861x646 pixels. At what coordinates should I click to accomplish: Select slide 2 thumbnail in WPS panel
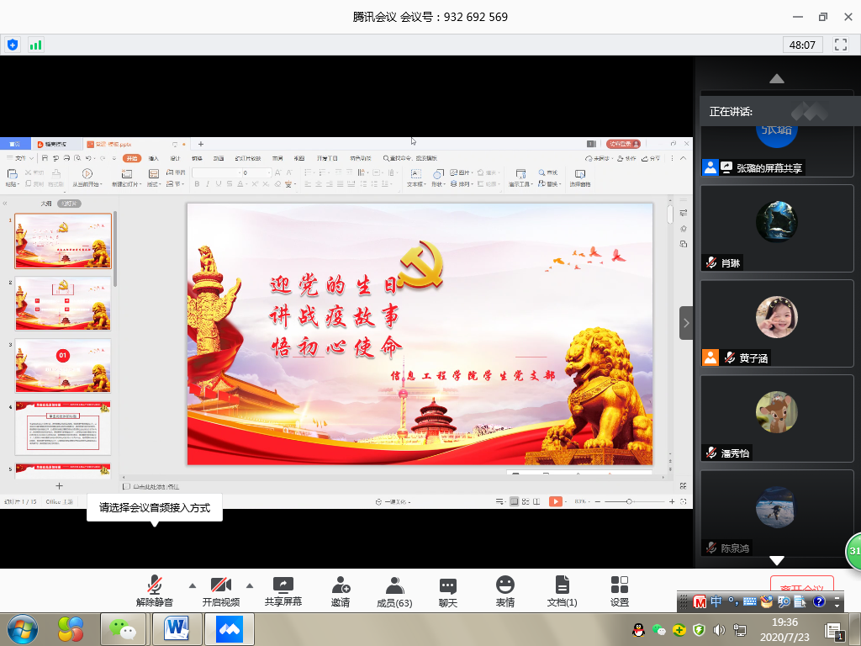(63, 304)
